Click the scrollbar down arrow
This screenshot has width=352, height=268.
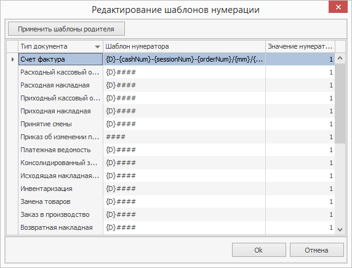point(340,230)
